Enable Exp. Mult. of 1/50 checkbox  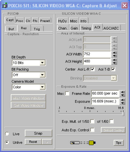pyautogui.click(x=92, y=121)
